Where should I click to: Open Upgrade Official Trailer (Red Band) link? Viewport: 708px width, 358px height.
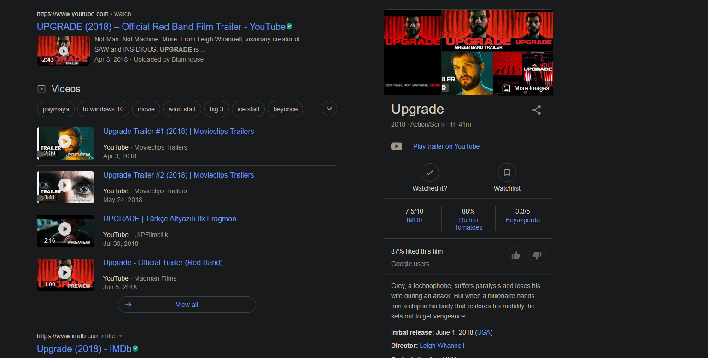[x=163, y=263]
